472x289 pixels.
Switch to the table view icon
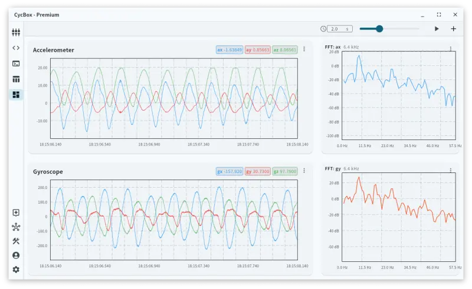(x=16, y=79)
